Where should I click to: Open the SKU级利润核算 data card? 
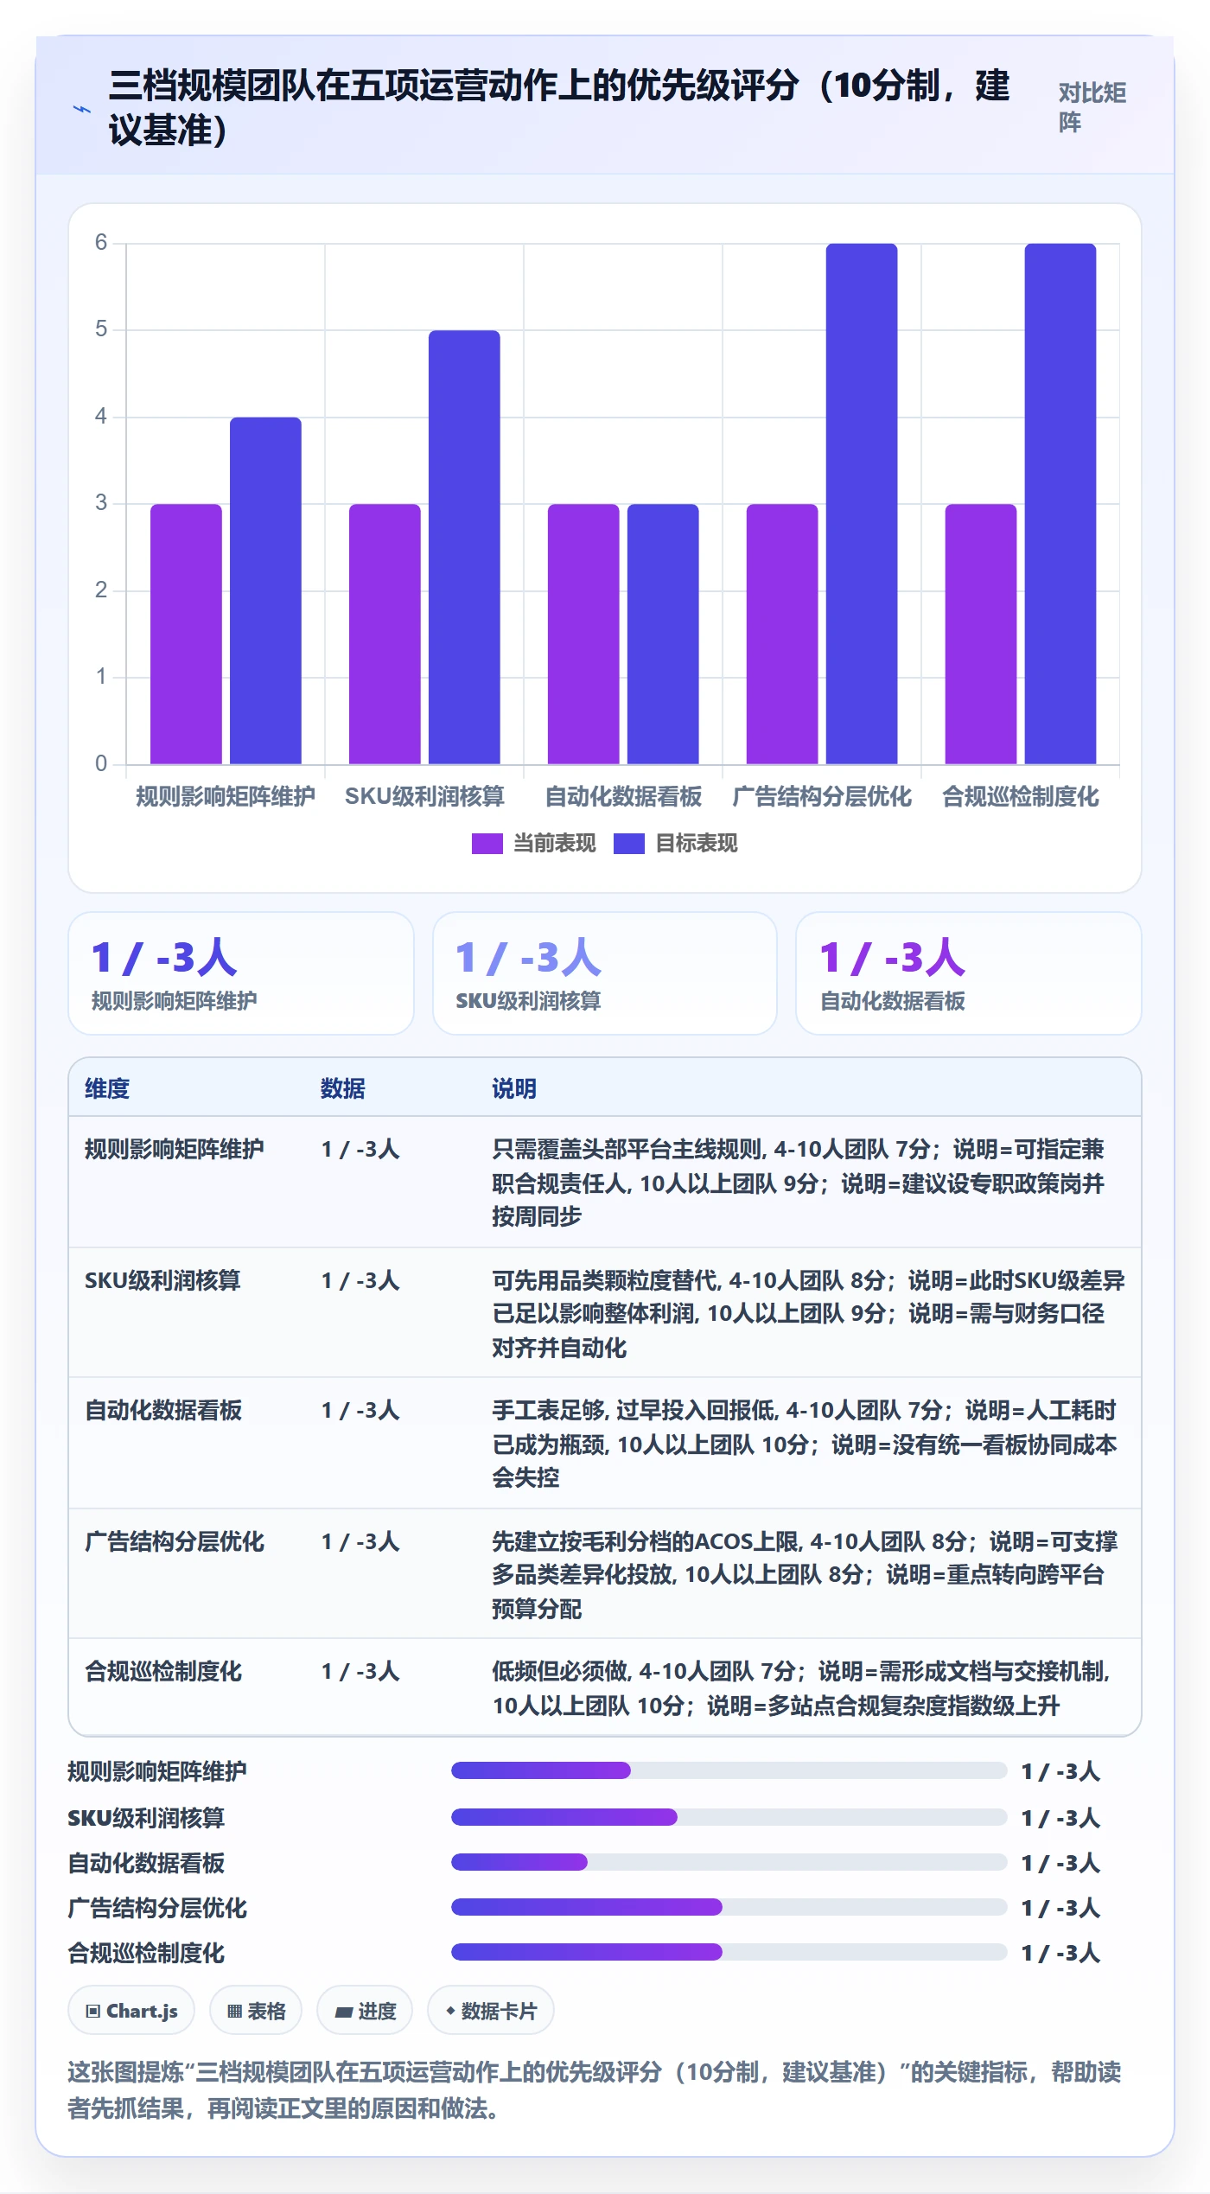point(605,973)
